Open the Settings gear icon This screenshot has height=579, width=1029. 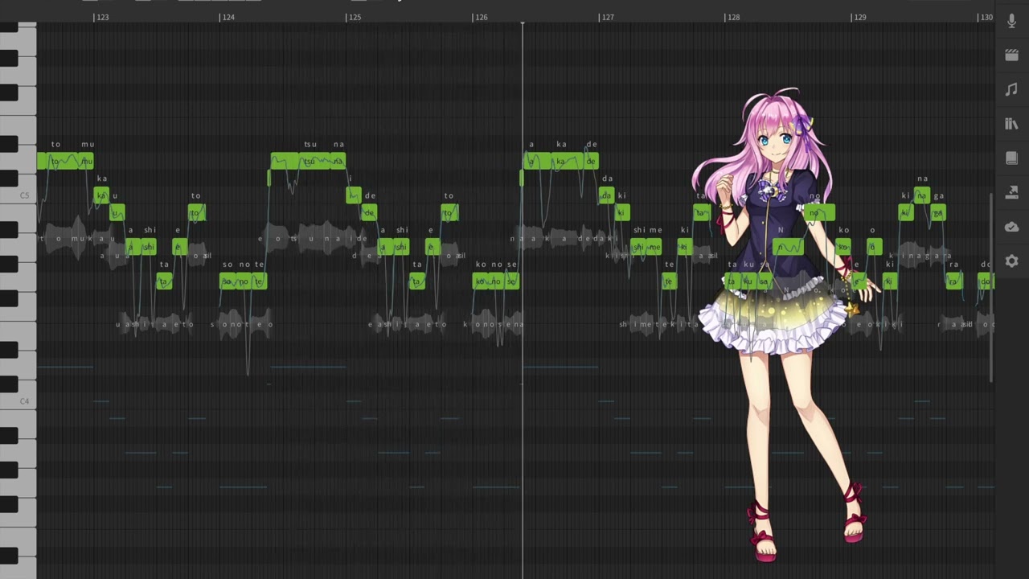point(1011,261)
